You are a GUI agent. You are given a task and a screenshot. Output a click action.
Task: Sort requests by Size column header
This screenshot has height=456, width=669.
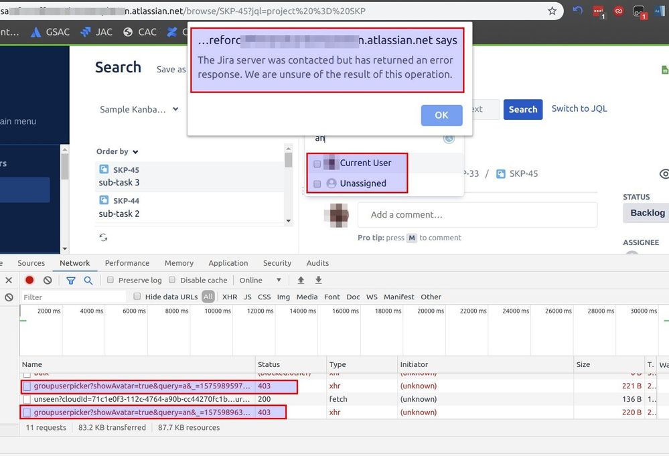click(x=609, y=364)
